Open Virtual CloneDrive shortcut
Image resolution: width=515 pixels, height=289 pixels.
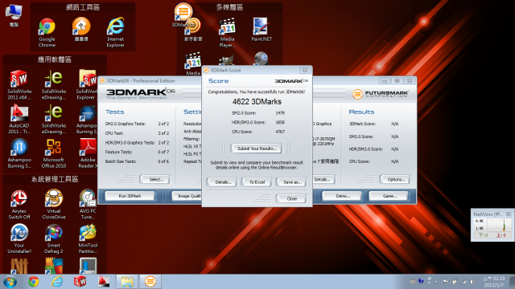54,205
